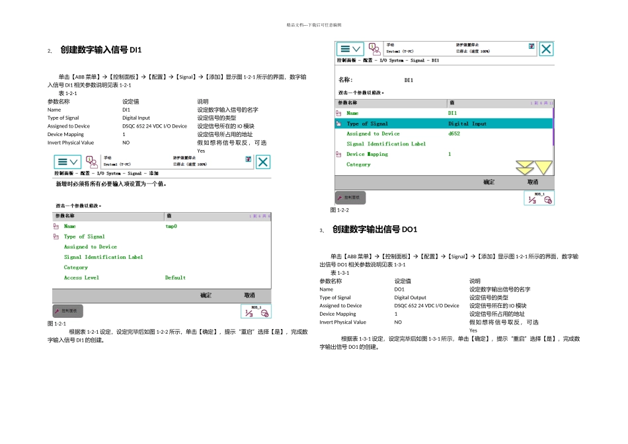Open ROB_1 quickset button in figure 1-2-1

click(x=256, y=311)
